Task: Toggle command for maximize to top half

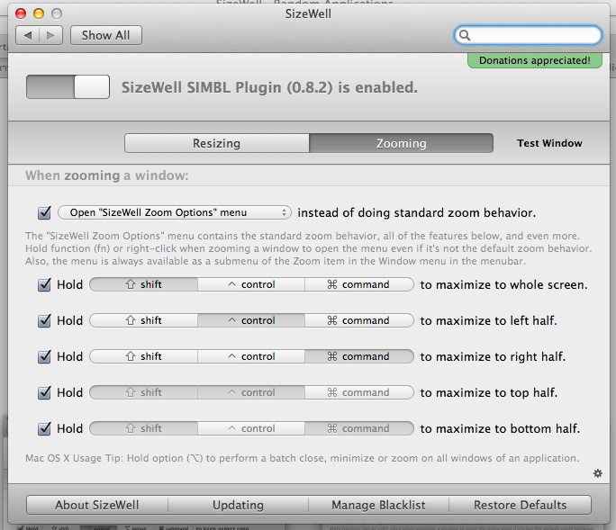Action: tap(359, 392)
